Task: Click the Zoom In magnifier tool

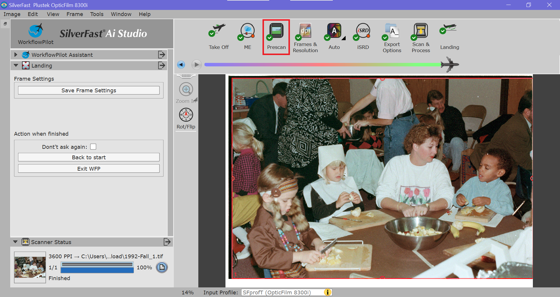Action: pyautogui.click(x=186, y=89)
